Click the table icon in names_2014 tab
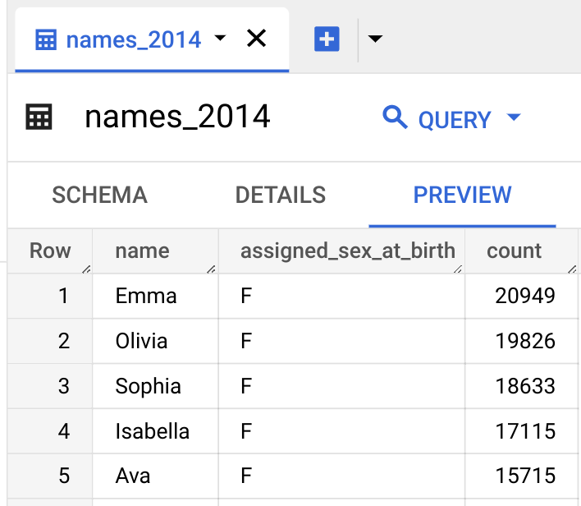The image size is (581, 506). click(46, 39)
